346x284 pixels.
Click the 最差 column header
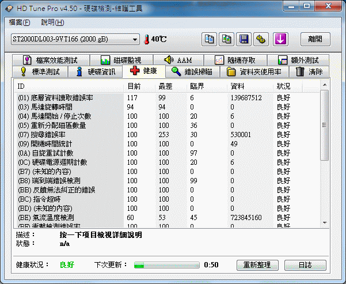click(x=171, y=86)
